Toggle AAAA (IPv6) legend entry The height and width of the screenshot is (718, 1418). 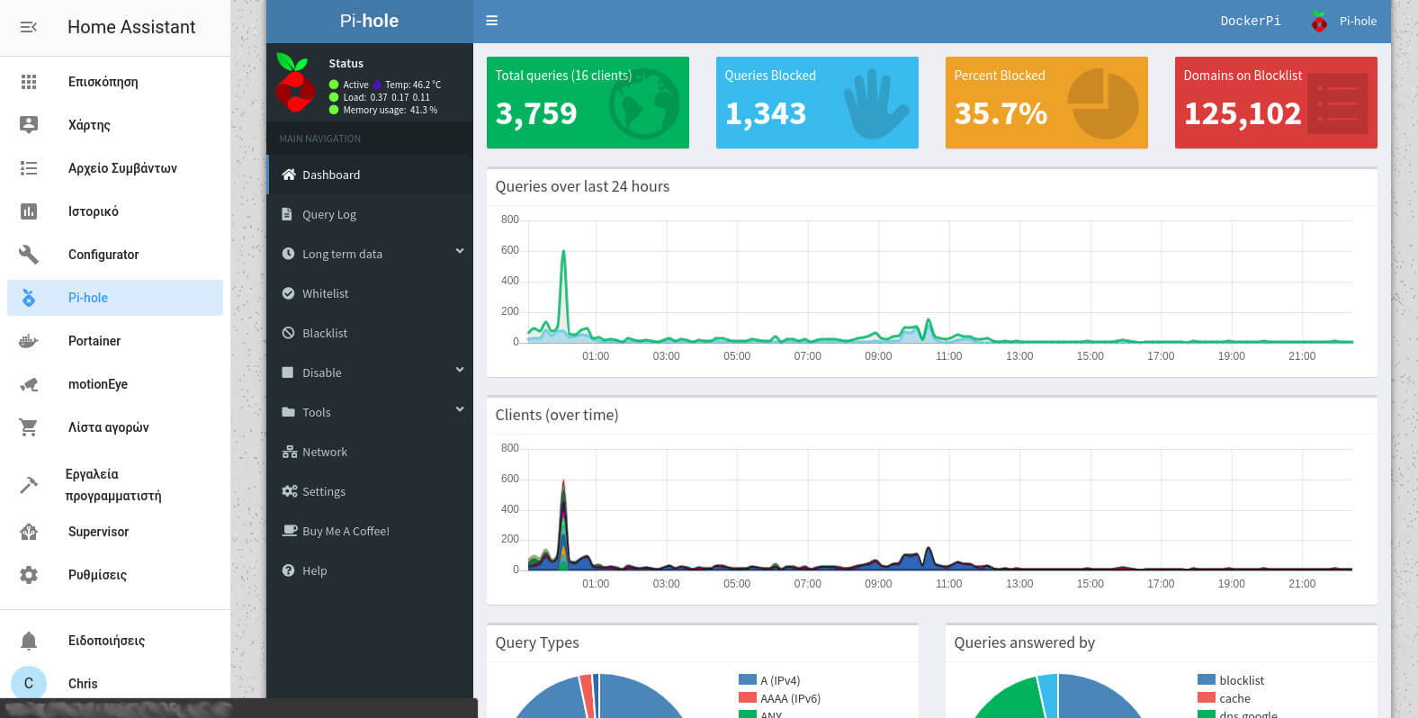tap(779, 698)
